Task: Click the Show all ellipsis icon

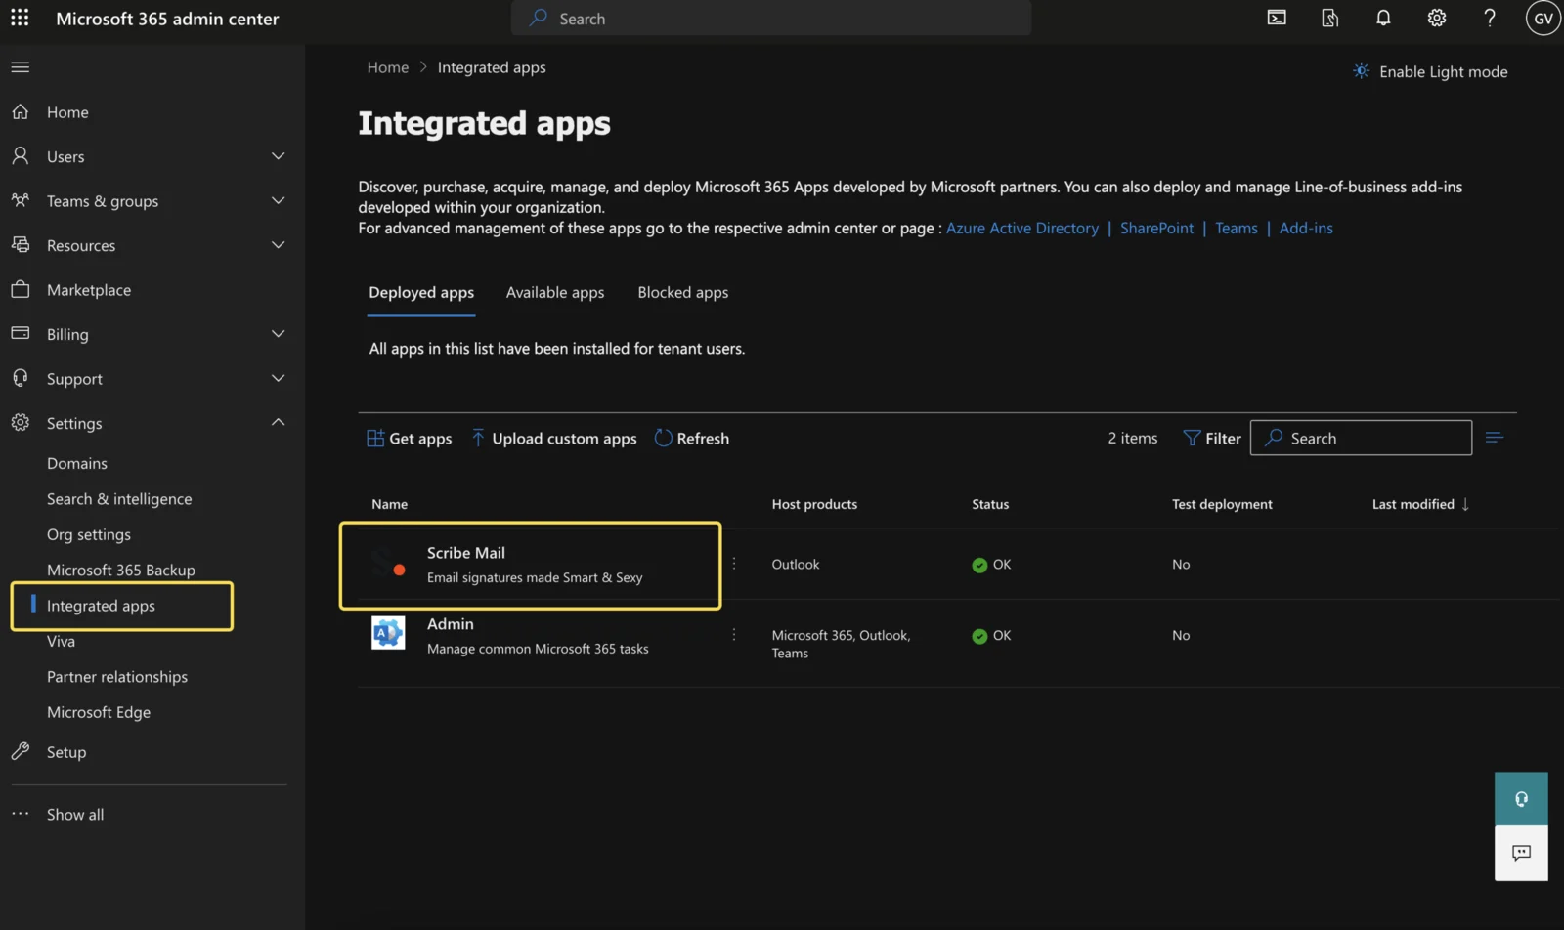Action: [21, 813]
